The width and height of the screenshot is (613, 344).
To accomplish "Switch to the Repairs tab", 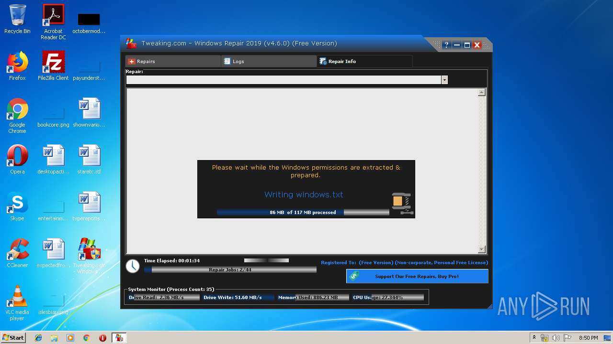I will tap(173, 61).
